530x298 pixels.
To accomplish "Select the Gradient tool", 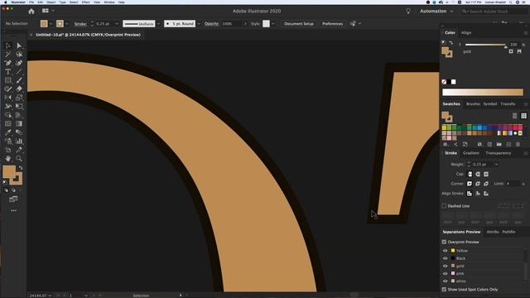I will (19, 123).
